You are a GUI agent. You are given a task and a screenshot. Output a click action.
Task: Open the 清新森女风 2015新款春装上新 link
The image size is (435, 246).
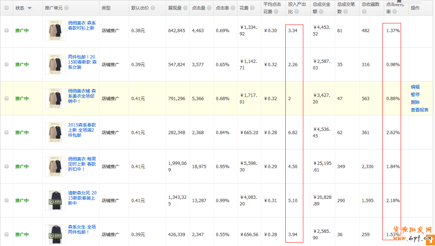pos(82,198)
